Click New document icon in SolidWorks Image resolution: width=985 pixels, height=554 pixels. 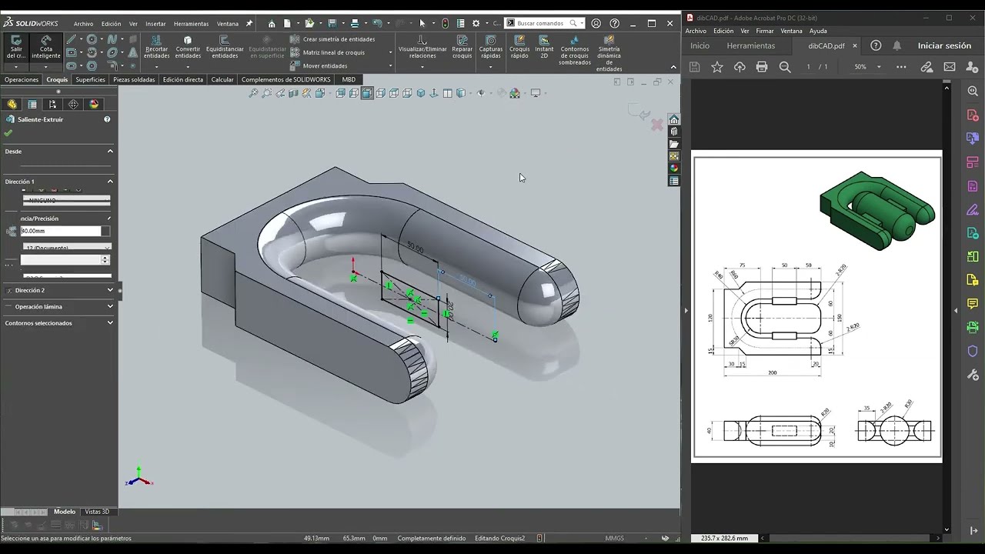(x=287, y=24)
